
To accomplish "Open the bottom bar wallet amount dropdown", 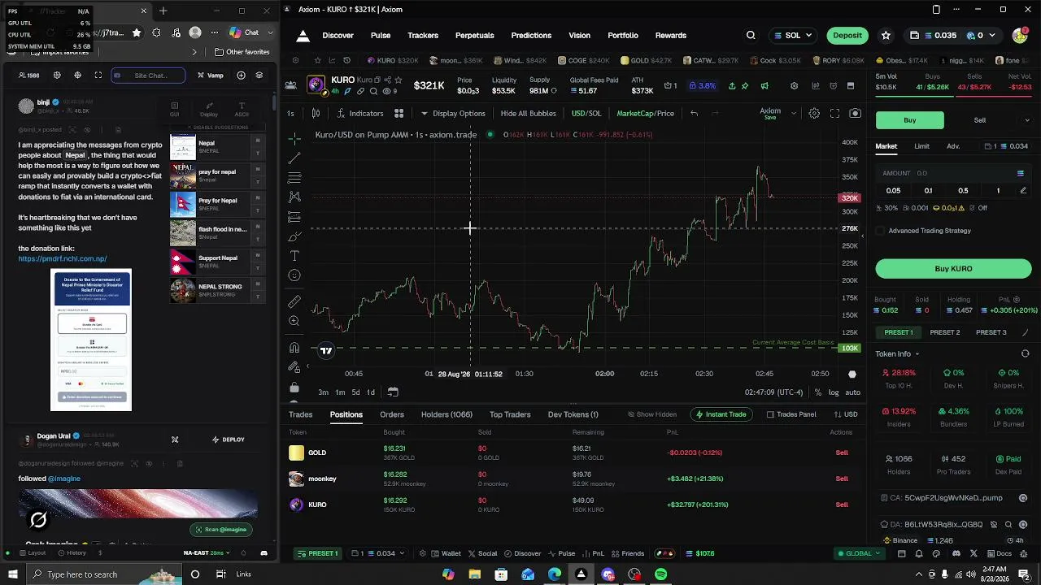I will pyautogui.click(x=378, y=553).
